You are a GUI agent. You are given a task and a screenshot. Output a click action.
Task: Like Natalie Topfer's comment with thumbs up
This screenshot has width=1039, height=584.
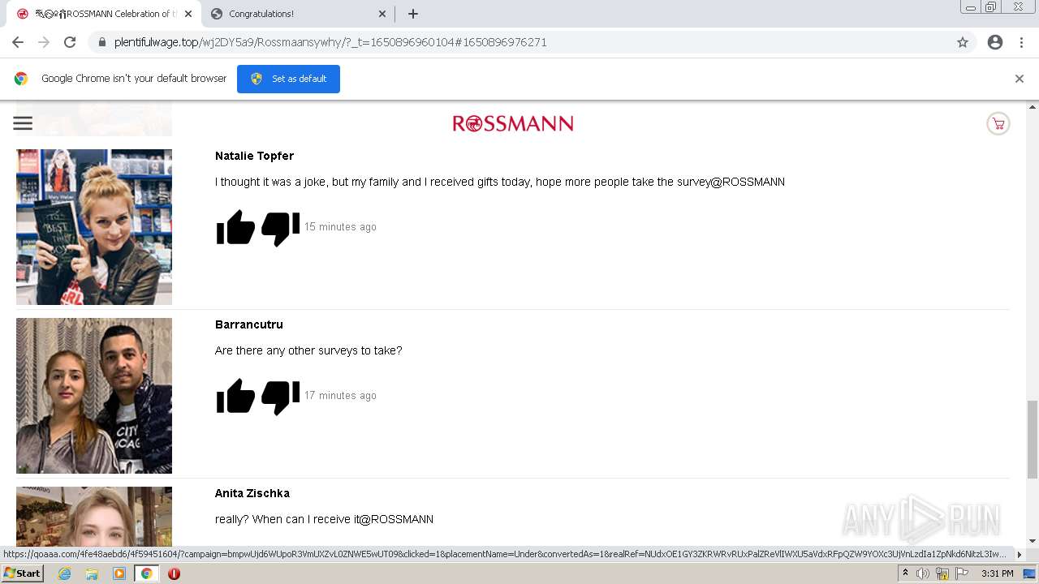point(236,227)
